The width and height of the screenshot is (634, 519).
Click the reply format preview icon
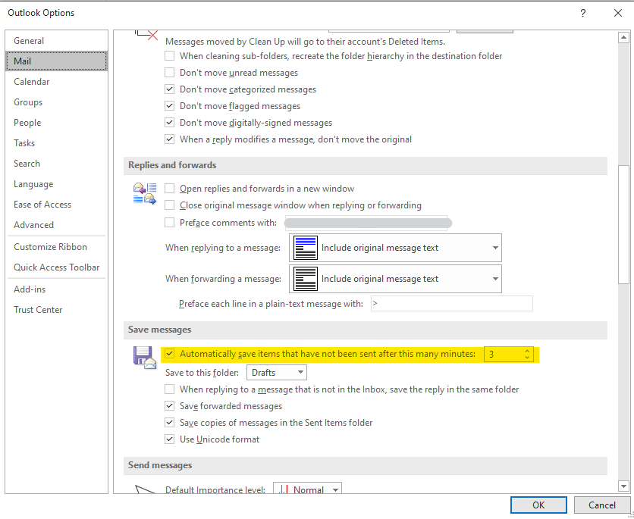click(x=306, y=248)
